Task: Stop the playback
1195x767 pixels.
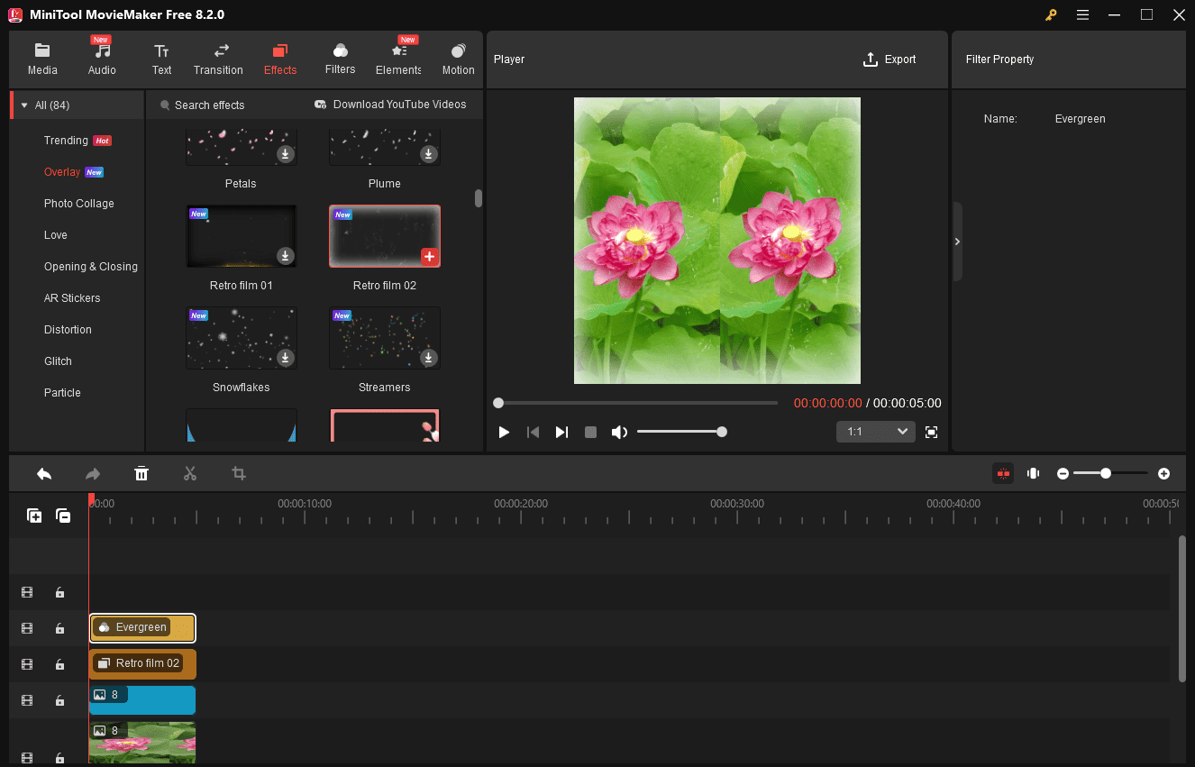Action: click(590, 433)
